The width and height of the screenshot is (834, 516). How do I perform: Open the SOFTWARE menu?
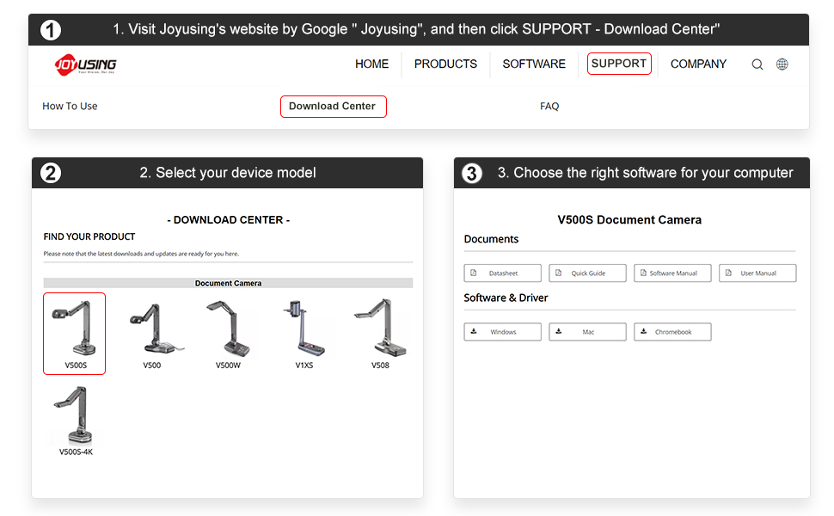(x=534, y=64)
